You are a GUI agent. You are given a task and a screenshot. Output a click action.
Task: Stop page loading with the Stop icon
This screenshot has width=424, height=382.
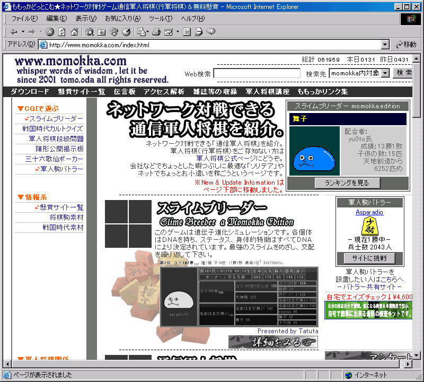(50, 32)
